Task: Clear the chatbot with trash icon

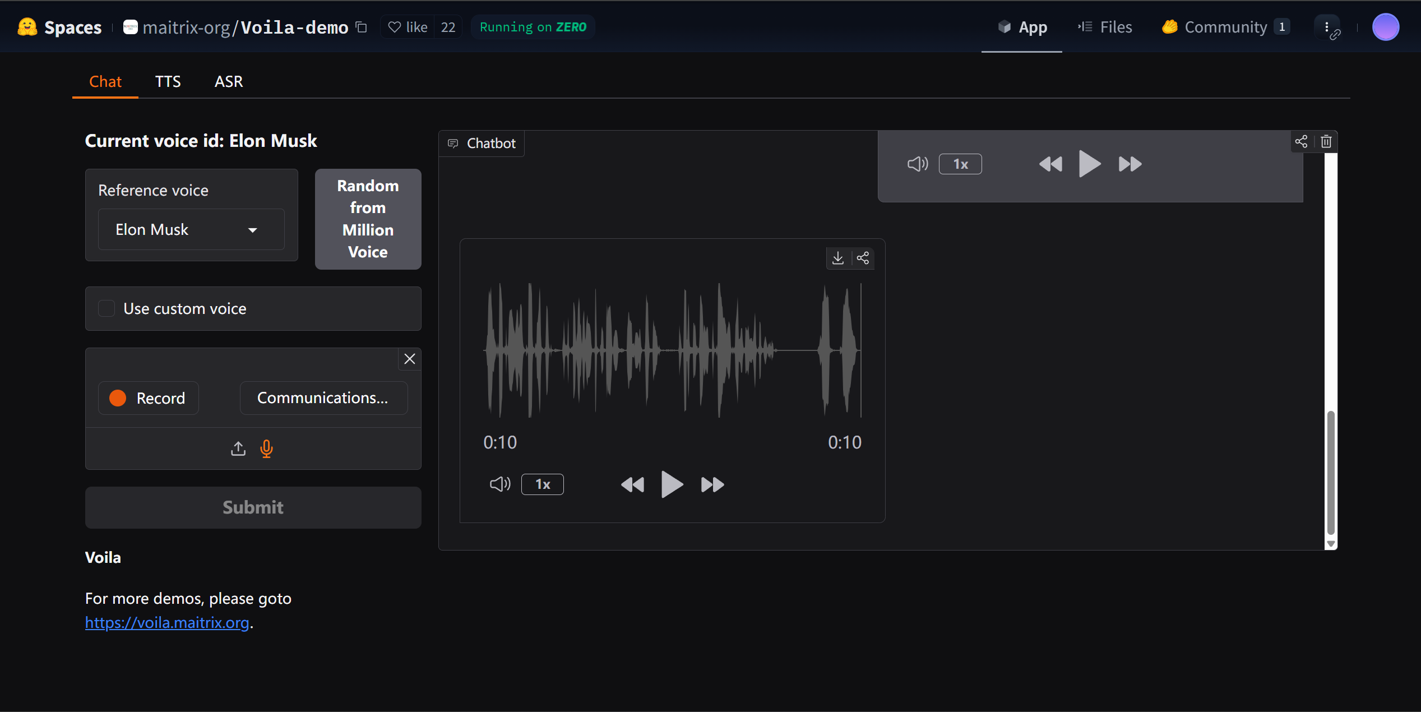Action: click(x=1326, y=141)
